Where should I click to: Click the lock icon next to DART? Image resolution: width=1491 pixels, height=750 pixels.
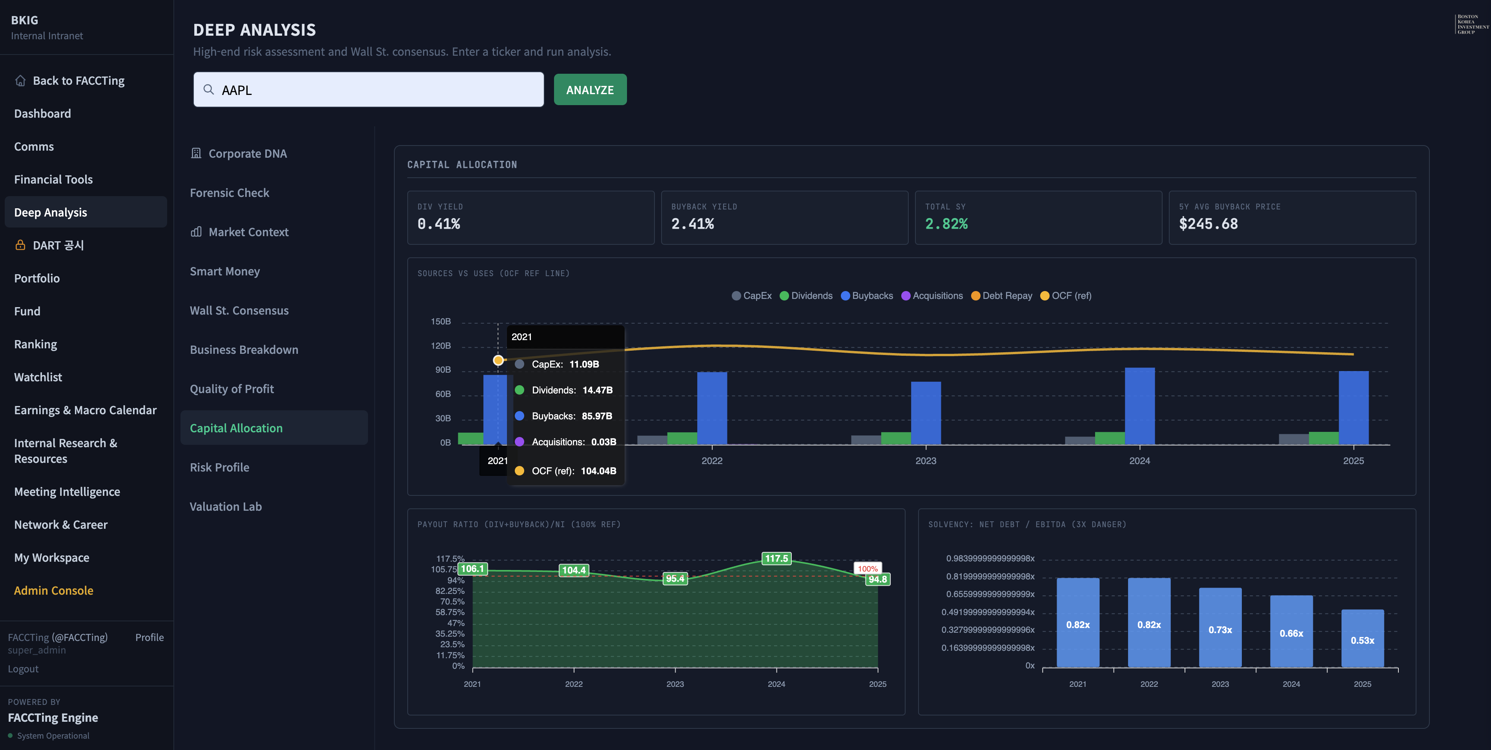click(x=20, y=245)
